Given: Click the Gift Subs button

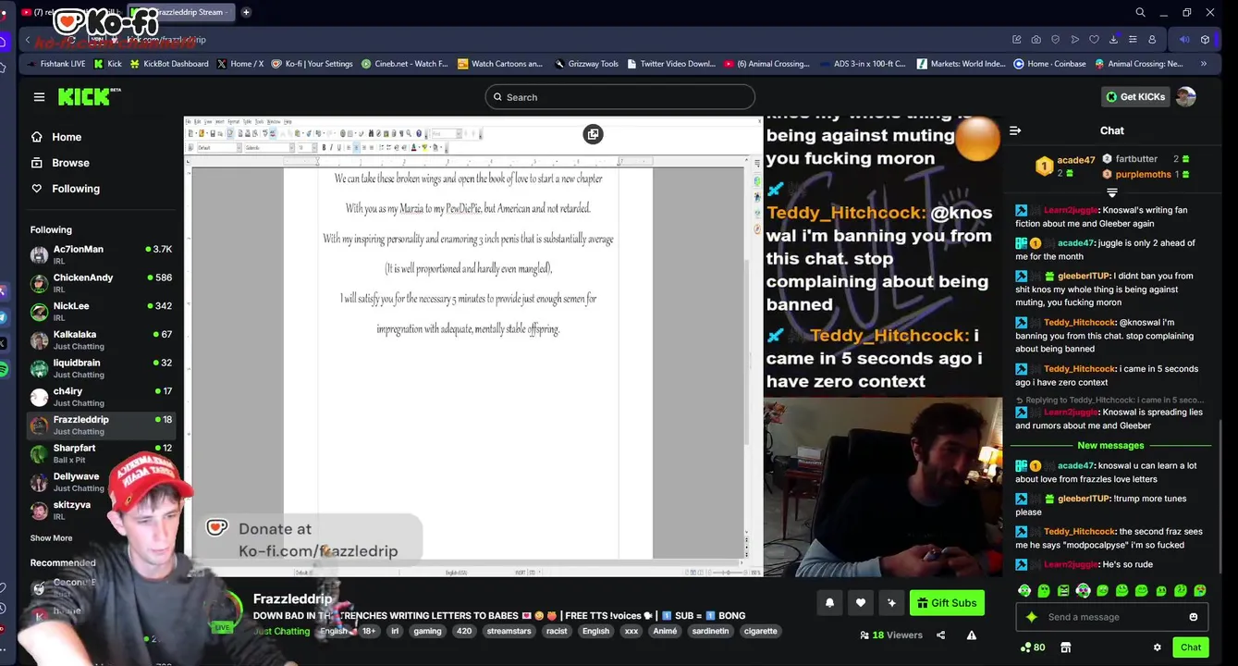Looking at the screenshot, I should pyautogui.click(x=947, y=603).
